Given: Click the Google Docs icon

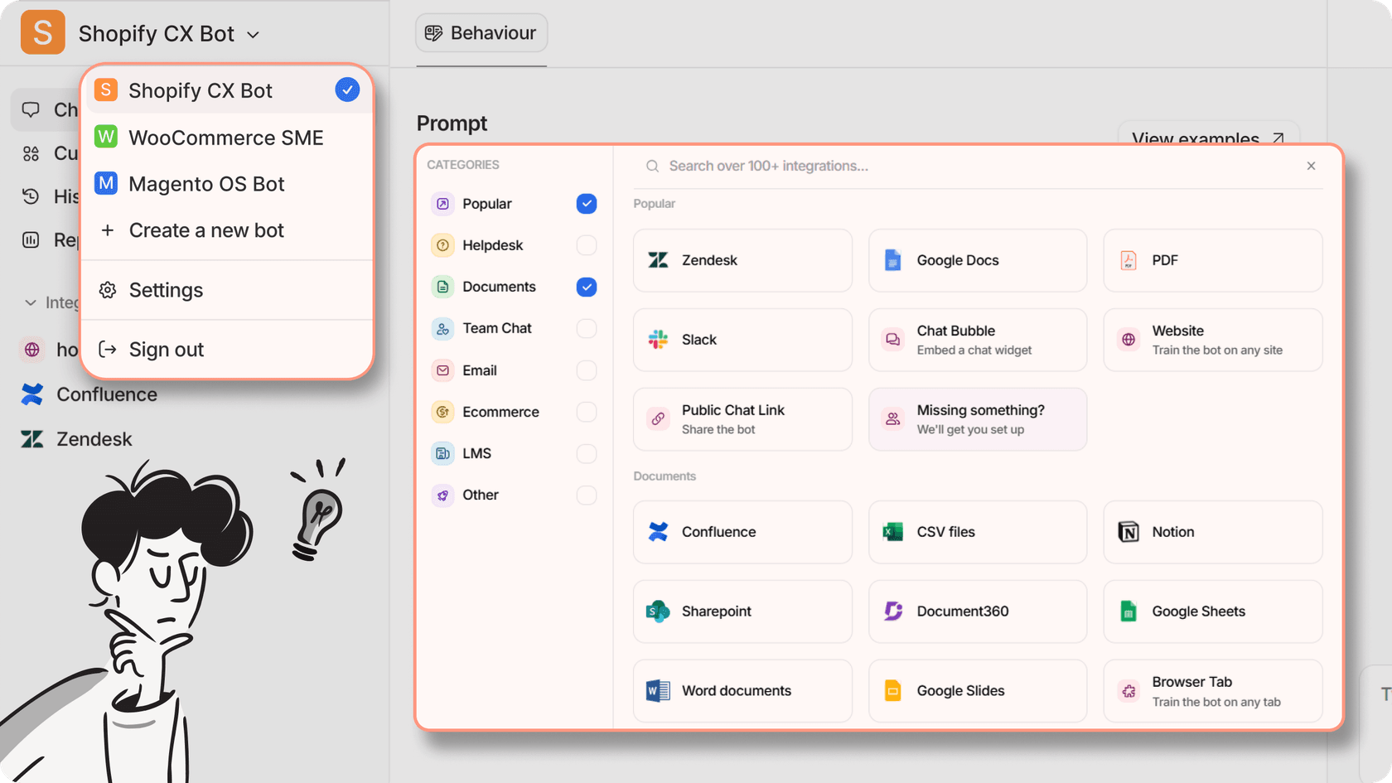Looking at the screenshot, I should pos(892,260).
